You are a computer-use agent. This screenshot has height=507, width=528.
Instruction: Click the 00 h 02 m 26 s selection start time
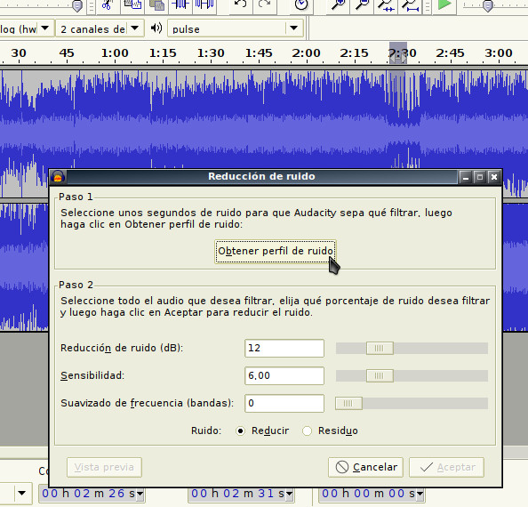[88, 494]
